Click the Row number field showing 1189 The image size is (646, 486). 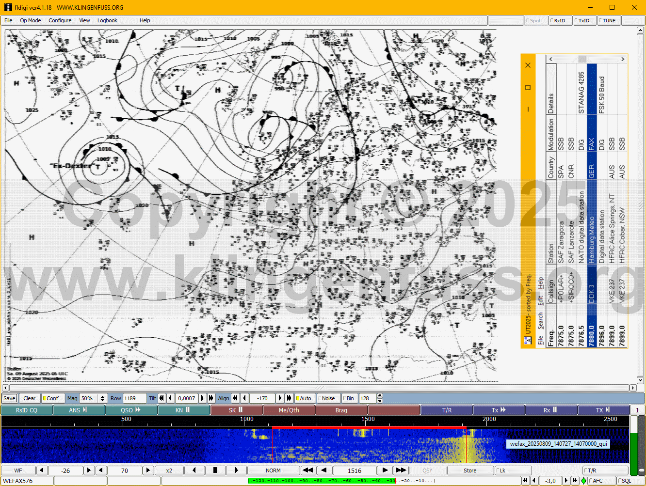point(134,398)
